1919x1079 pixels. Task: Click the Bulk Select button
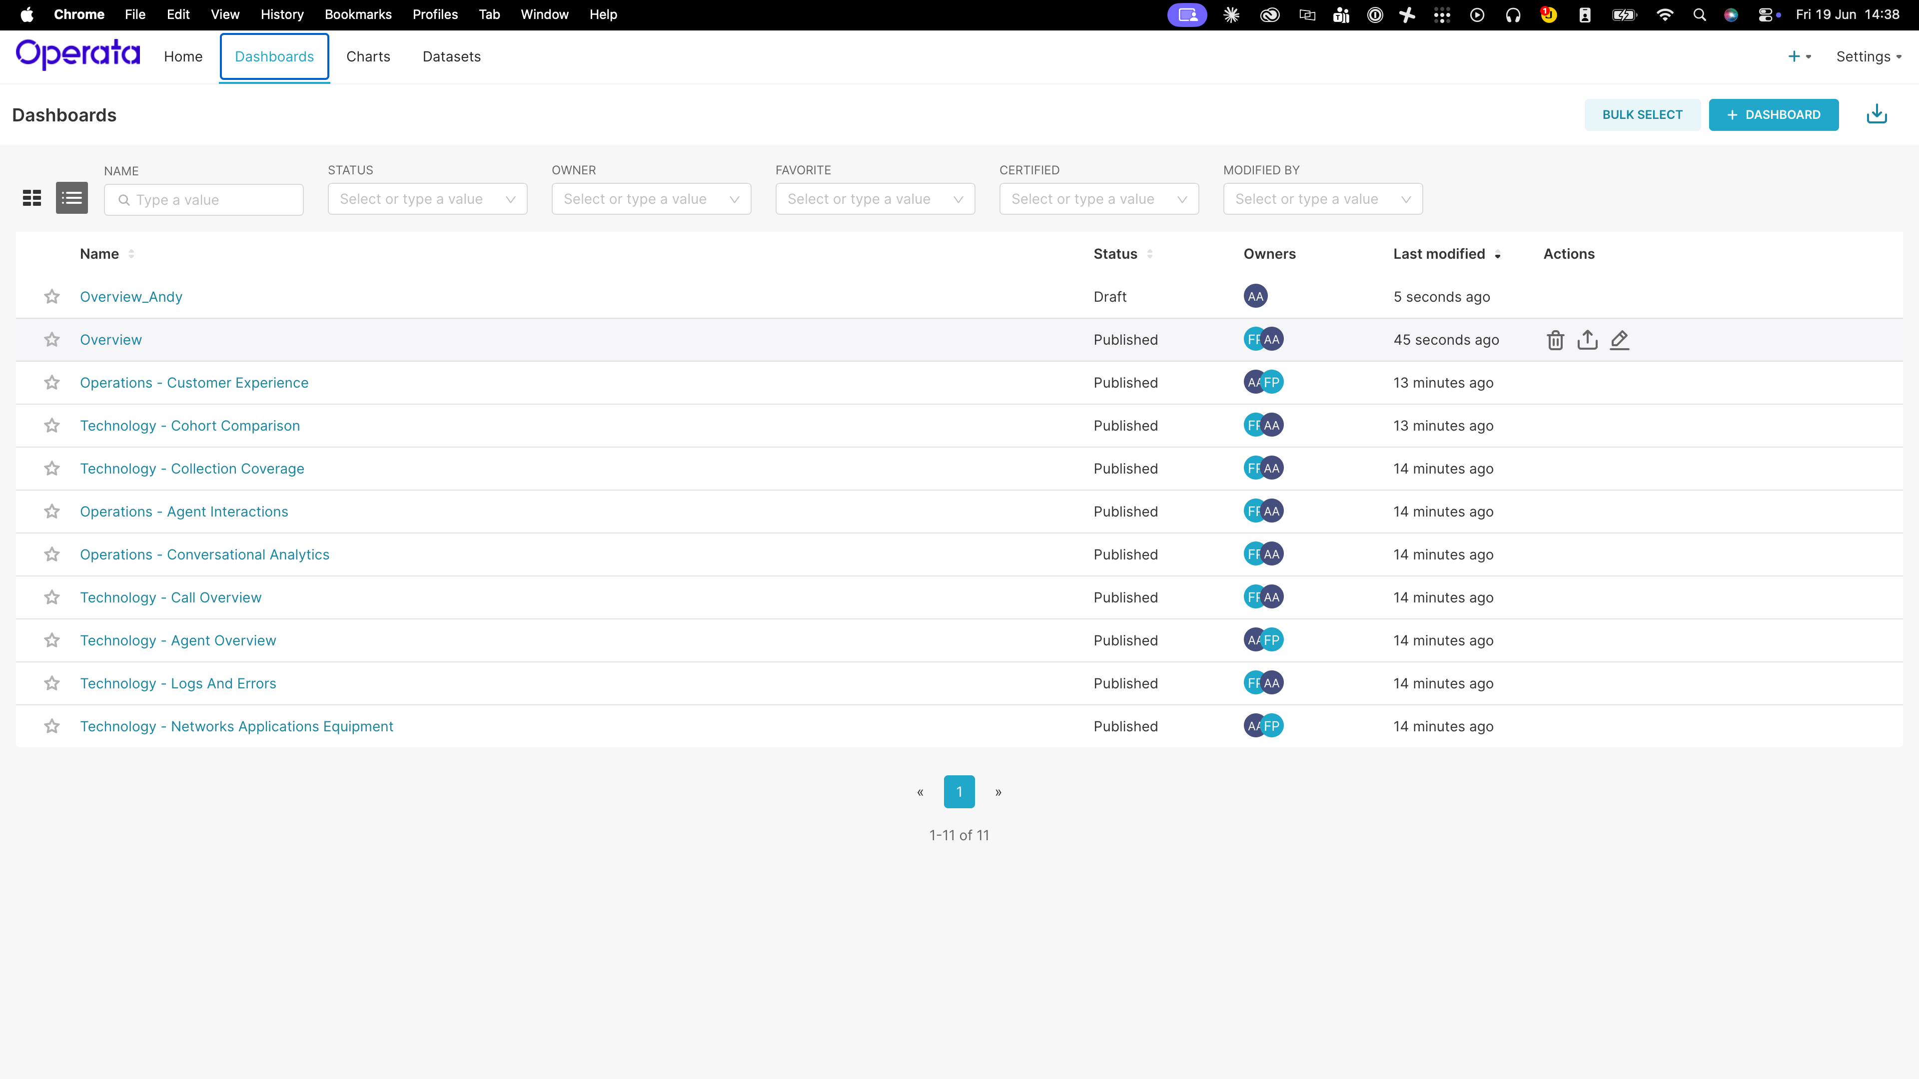coord(1642,115)
